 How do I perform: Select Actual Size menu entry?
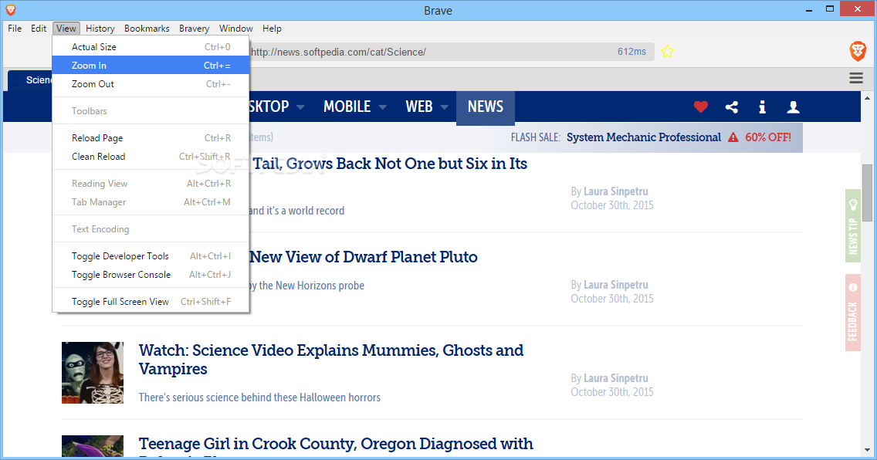[x=151, y=47]
